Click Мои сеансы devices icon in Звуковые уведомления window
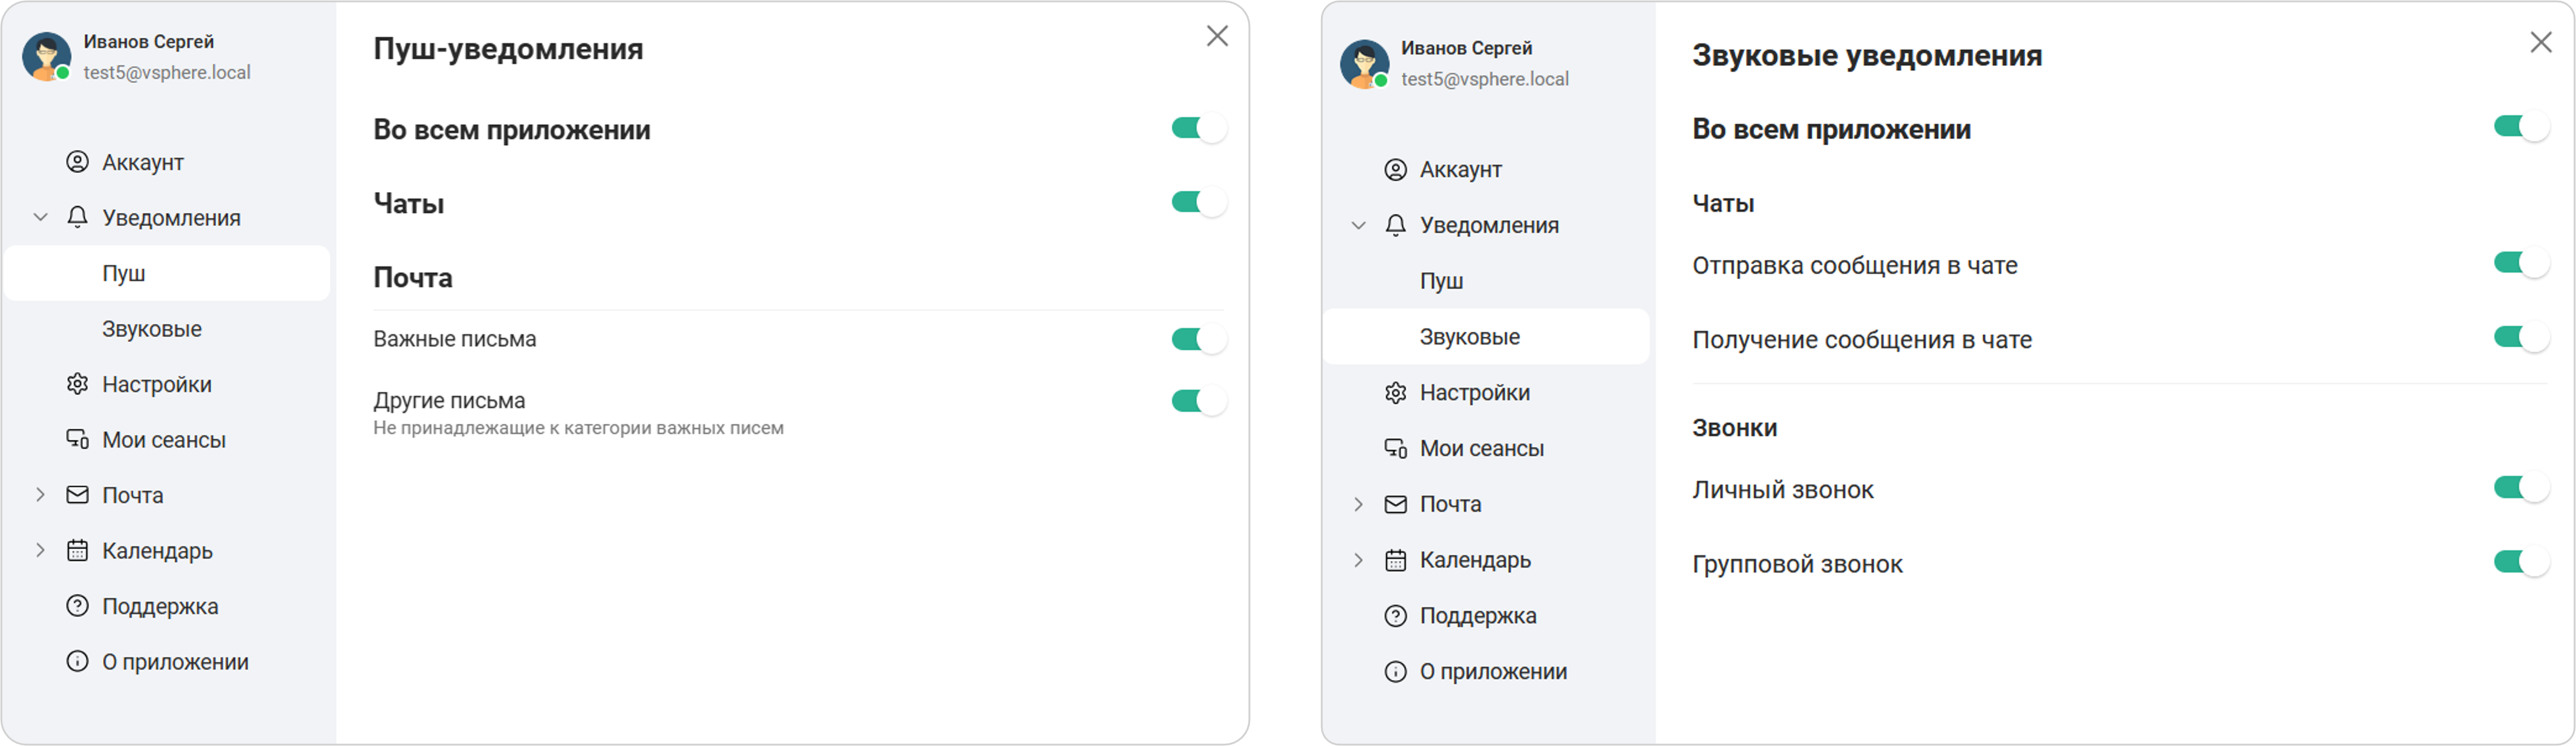Image resolution: width=2576 pixels, height=746 pixels. (1395, 448)
